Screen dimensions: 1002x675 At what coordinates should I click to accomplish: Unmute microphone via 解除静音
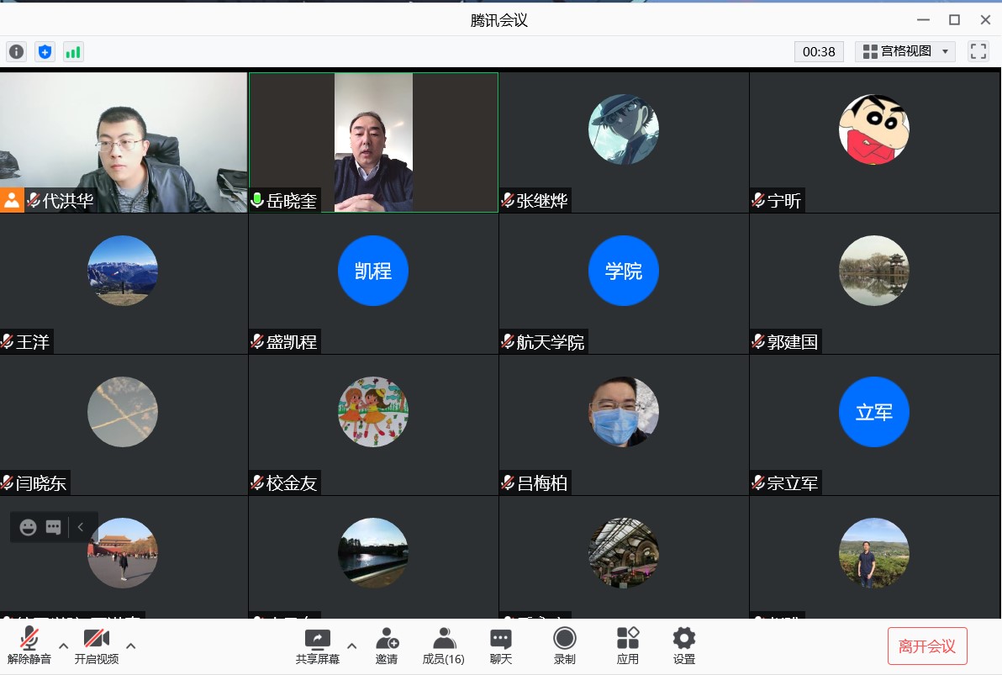29,646
